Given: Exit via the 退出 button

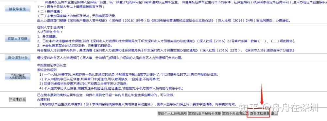Looking at the screenshot, I should (274, 113).
